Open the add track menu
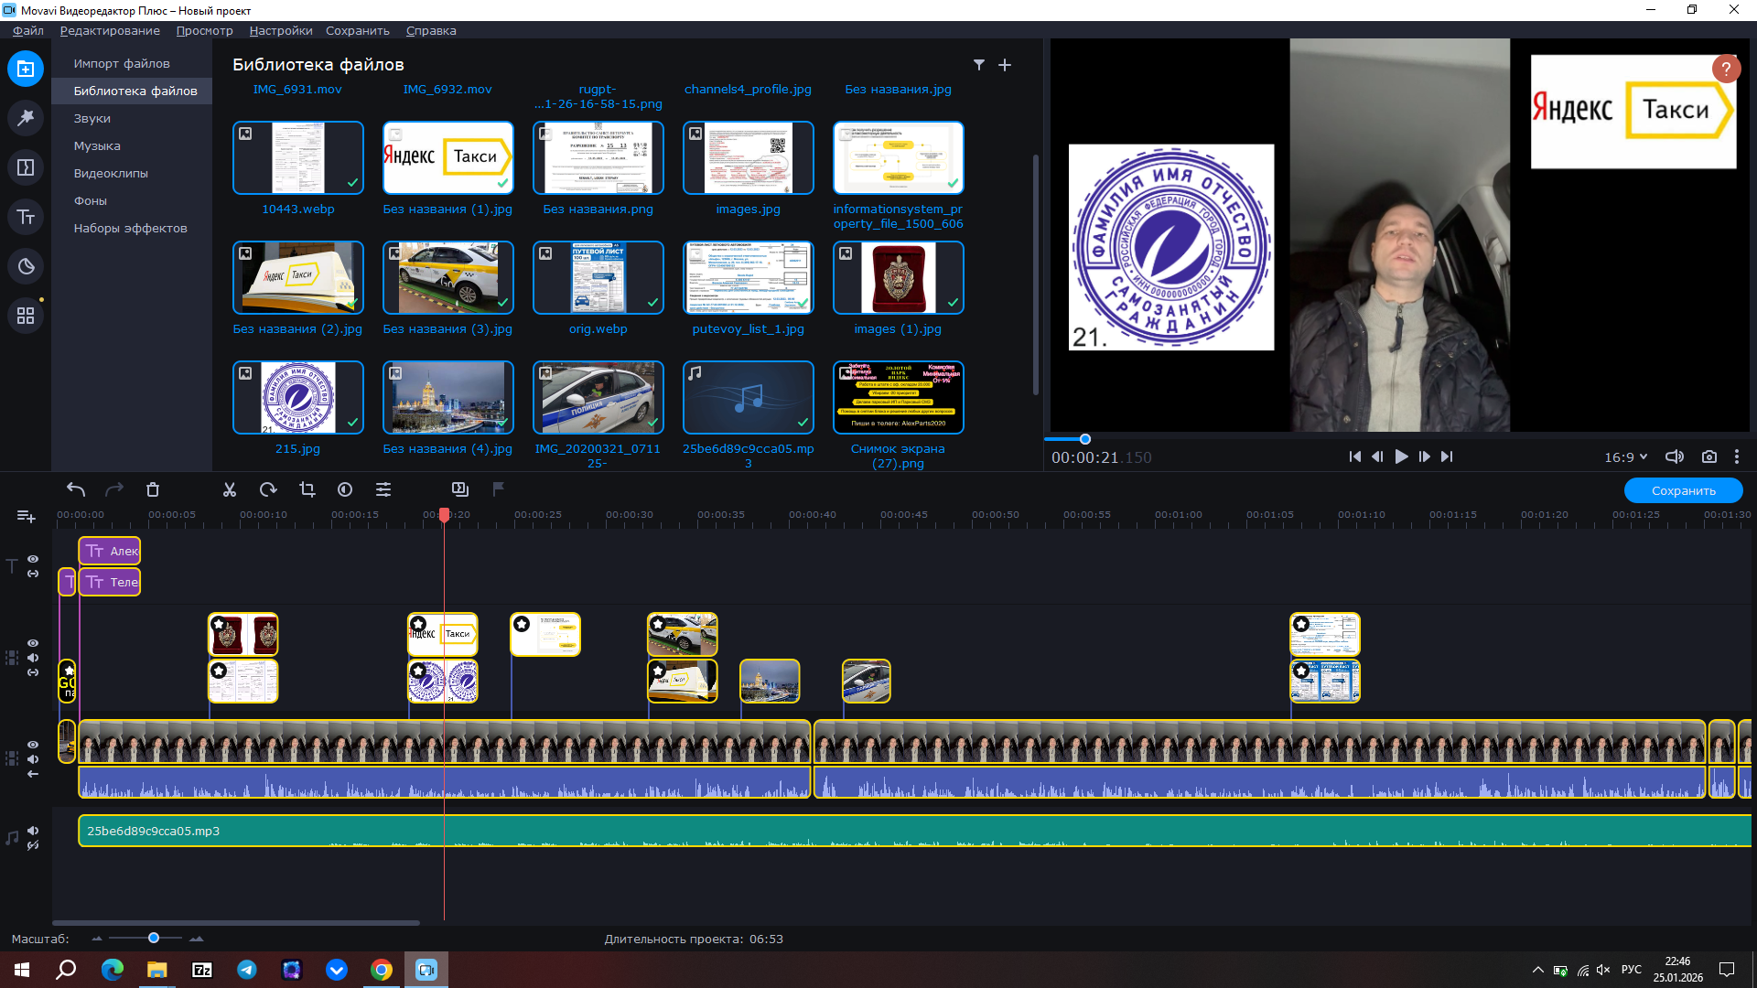This screenshot has width=1757, height=988. point(26,517)
